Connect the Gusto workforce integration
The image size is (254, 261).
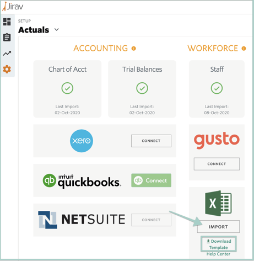pos(217,164)
